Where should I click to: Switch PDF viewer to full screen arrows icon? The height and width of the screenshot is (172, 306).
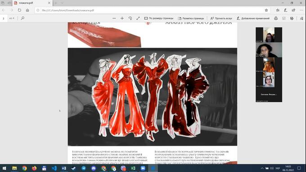138,18
